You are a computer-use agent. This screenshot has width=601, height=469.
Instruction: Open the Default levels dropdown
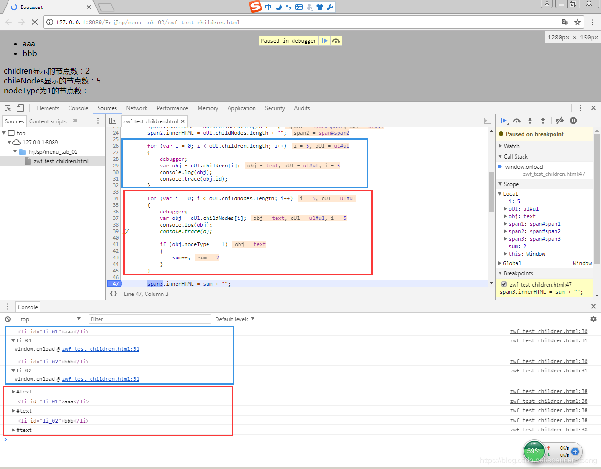pyautogui.click(x=234, y=319)
